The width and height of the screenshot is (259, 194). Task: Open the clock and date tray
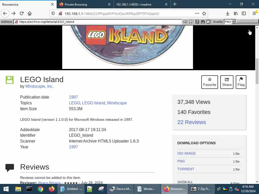(x=248, y=189)
